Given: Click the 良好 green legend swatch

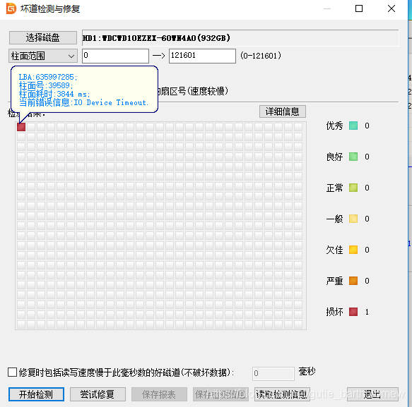Looking at the screenshot, I should pyautogui.click(x=353, y=157).
